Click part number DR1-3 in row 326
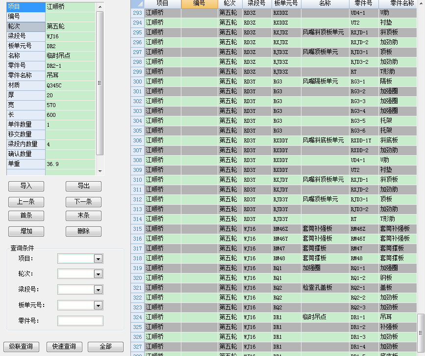This screenshot has height=356, width=425. pos(364,337)
